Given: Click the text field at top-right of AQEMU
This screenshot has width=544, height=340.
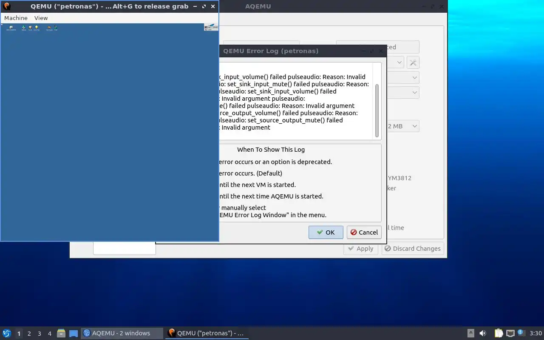Looking at the screenshot, I should click(x=403, y=47).
